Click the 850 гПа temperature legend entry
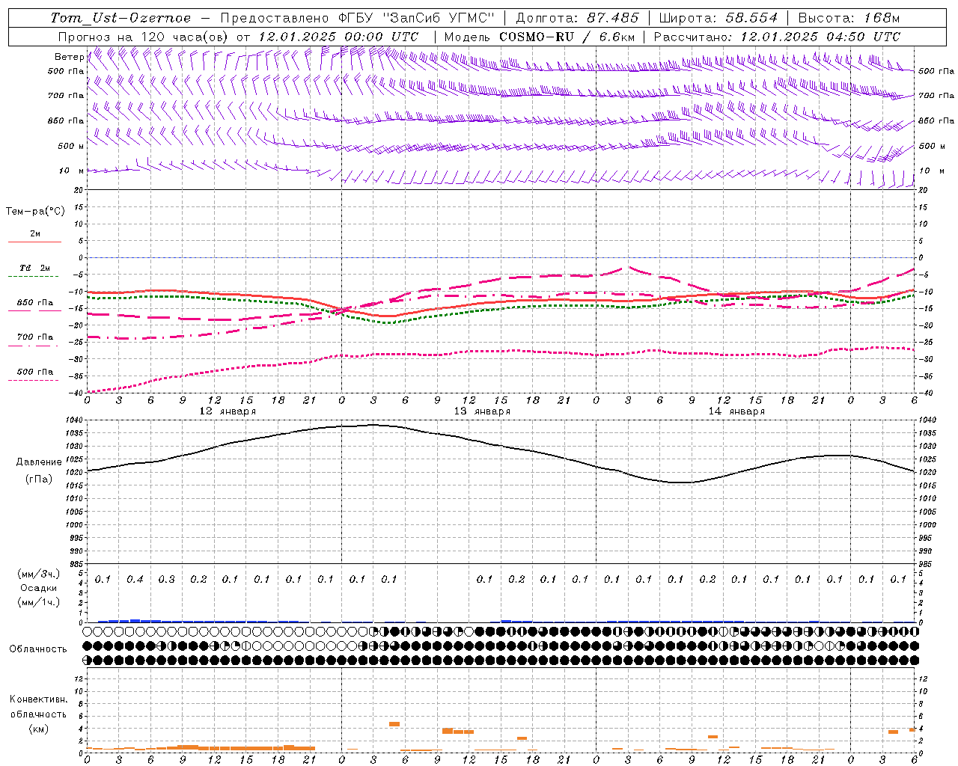This screenshot has height=766, width=958. [x=35, y=303]
